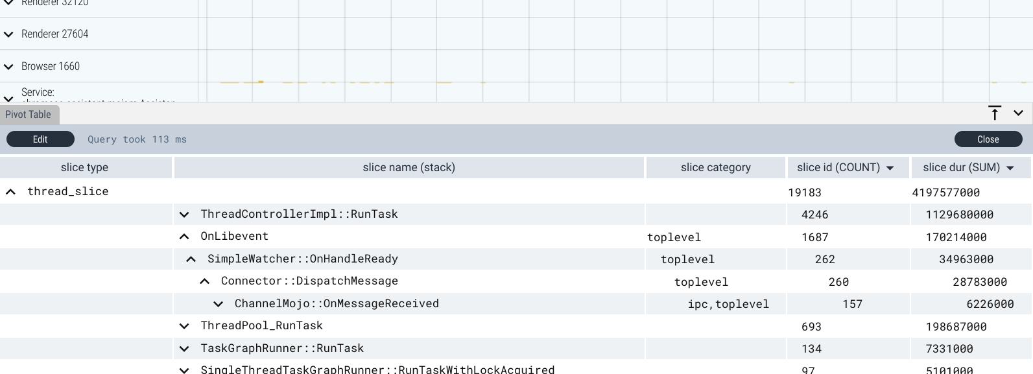
Task: Expand the Browser 1660 track group
Action: (9, 67)
